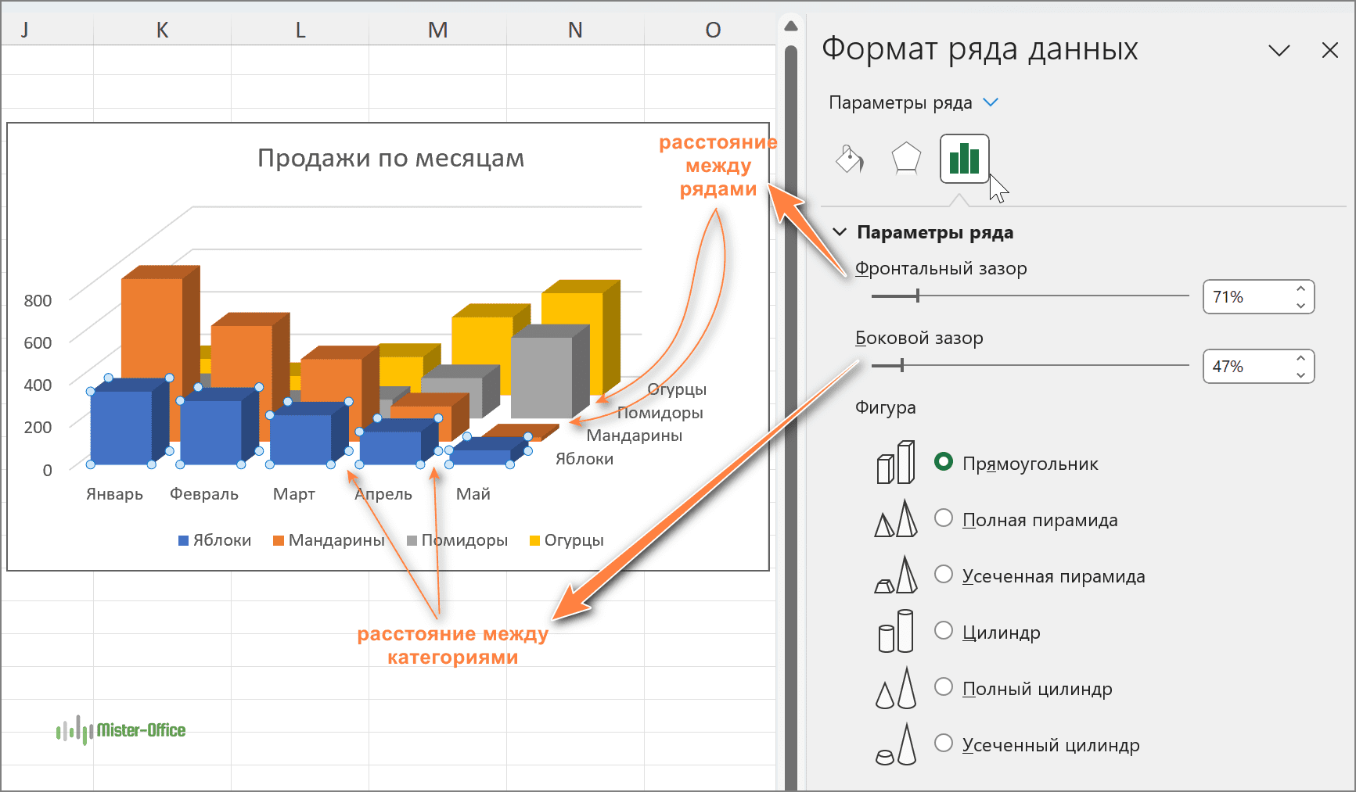Select column M header
Viewport: 1356px width, 792px height.
tap(437, 30)
